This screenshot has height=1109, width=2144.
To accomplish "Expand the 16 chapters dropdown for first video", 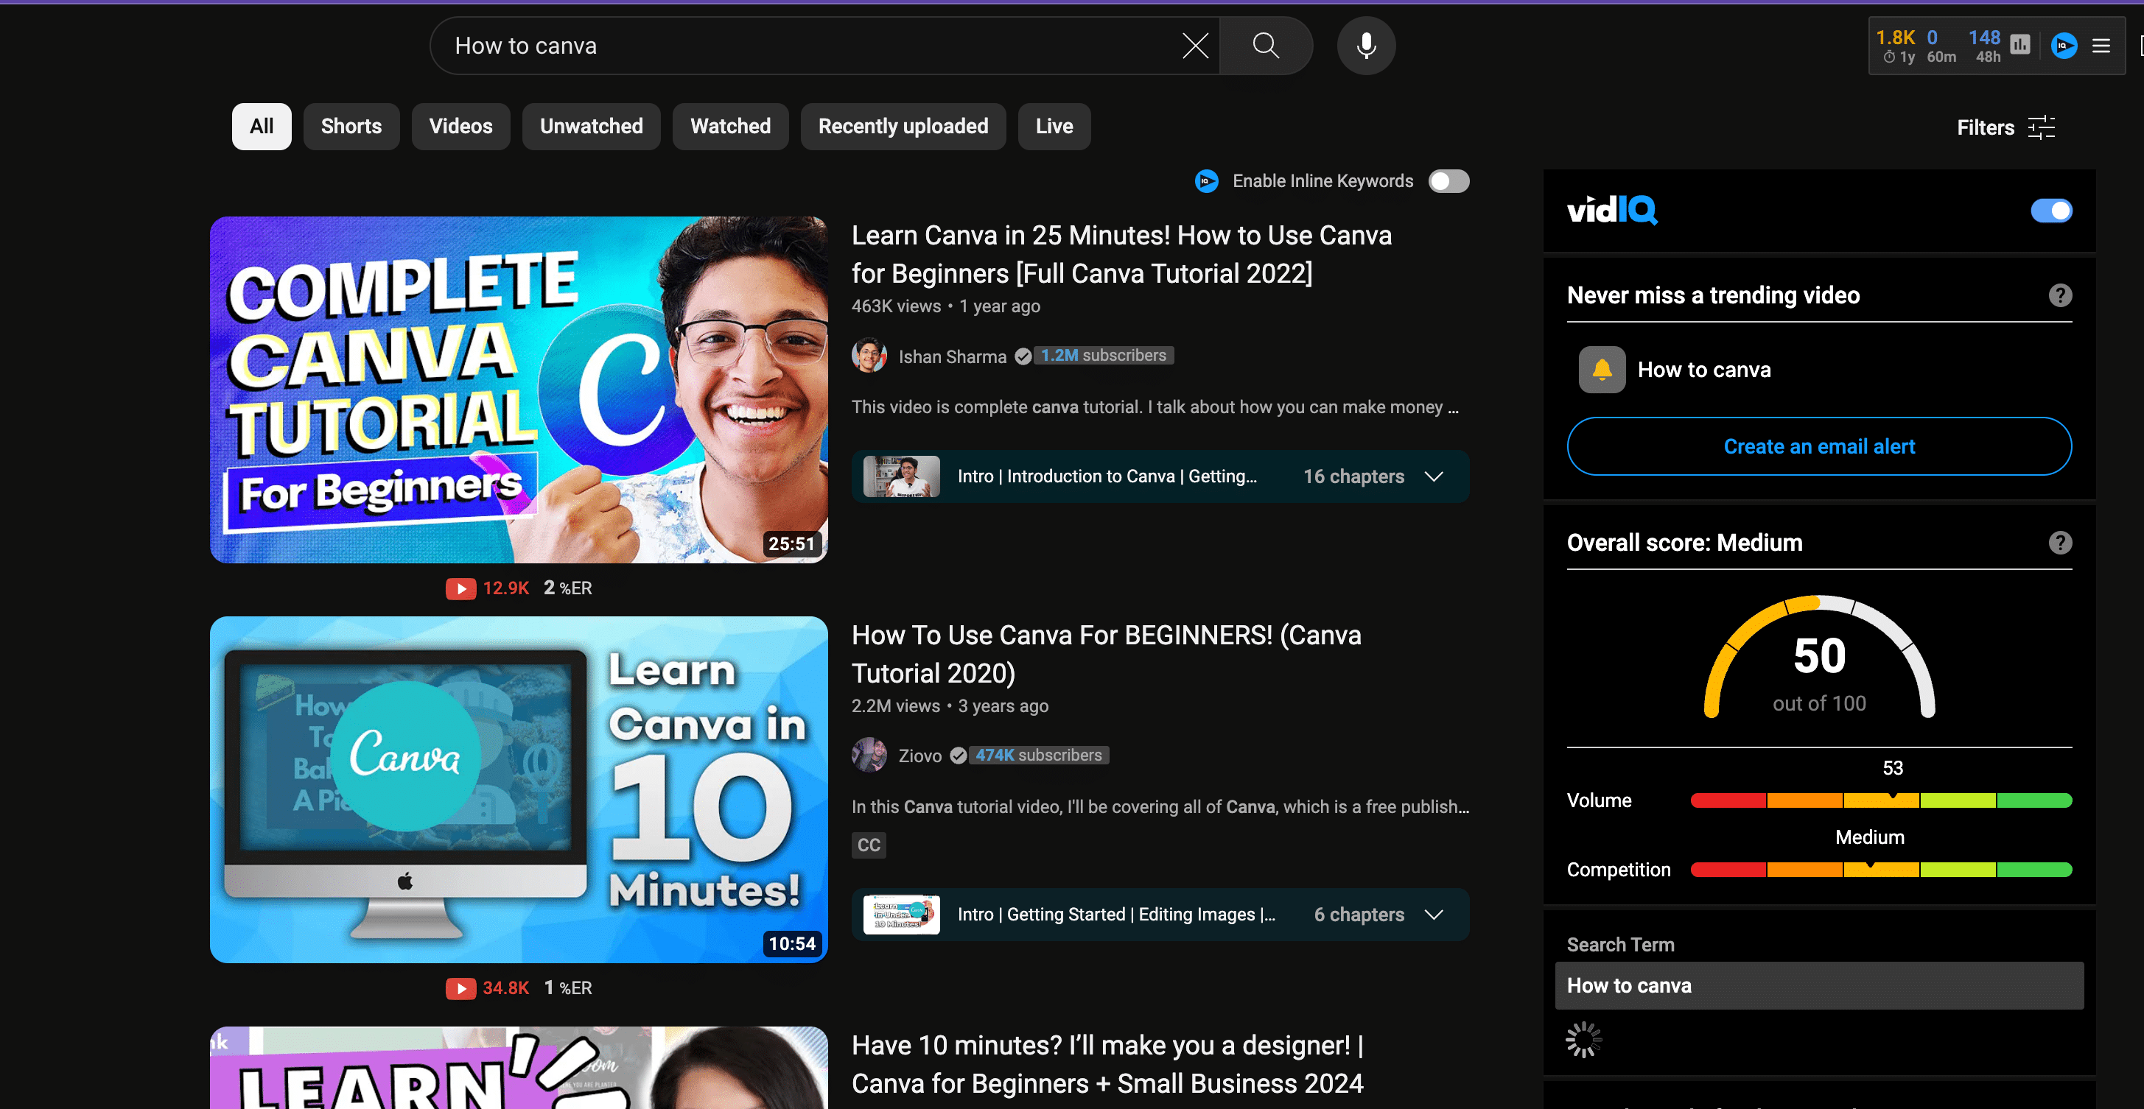I will 1434,475.
